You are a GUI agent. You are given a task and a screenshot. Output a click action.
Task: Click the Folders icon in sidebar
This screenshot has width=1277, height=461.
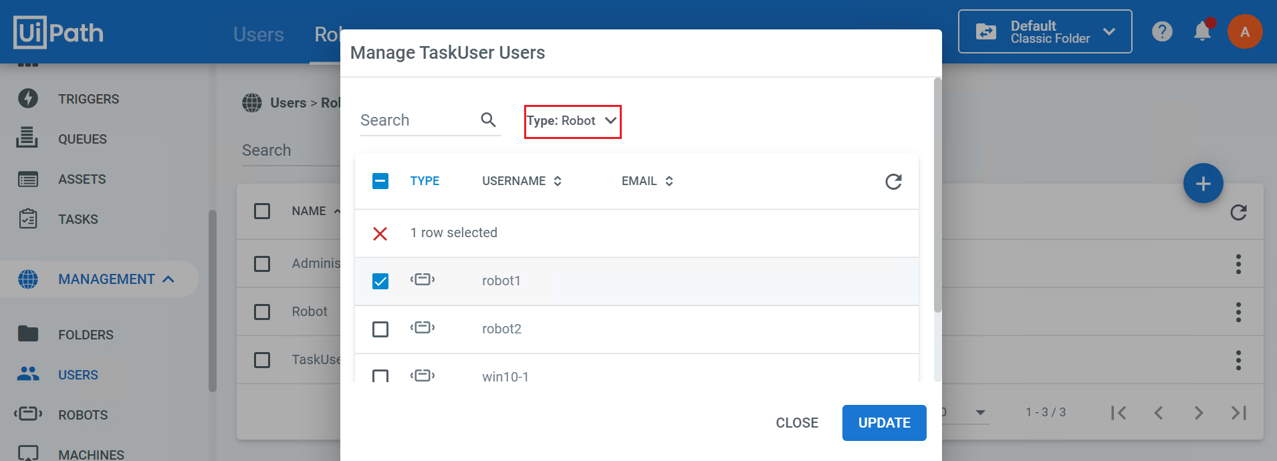click(x=28, y=333)
